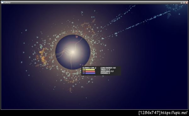Click the red ST strength bar

tap(90, 71)
